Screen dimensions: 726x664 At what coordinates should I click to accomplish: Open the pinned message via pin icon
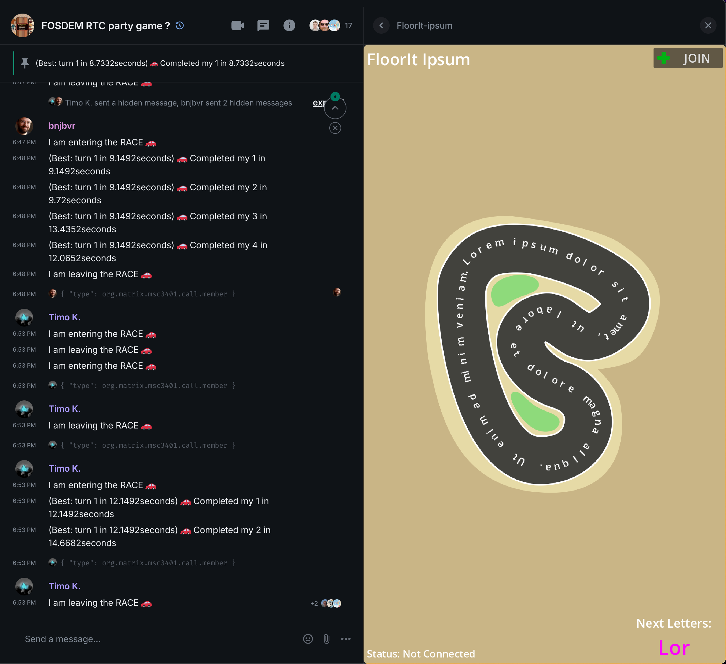(x=24, y=63)
